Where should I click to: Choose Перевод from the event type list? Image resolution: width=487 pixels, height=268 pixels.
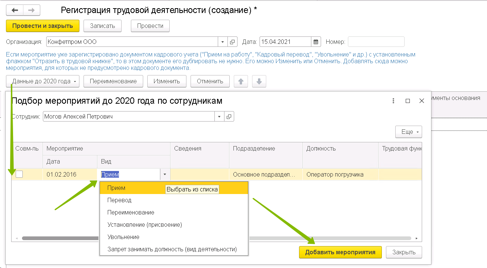tap(119, 200)
